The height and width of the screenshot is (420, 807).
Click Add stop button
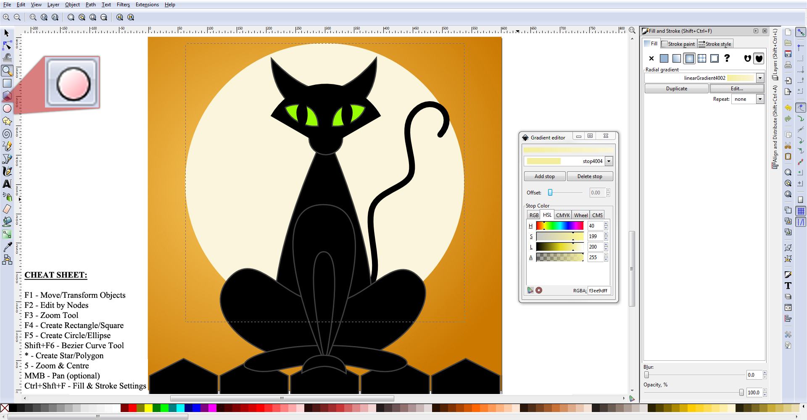(545, 176)
